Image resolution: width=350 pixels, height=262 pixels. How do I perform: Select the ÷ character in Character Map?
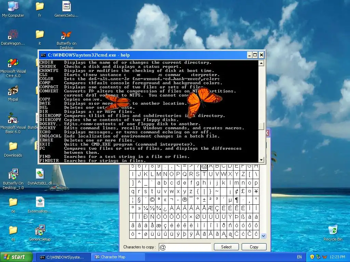[x=139, y=234]
